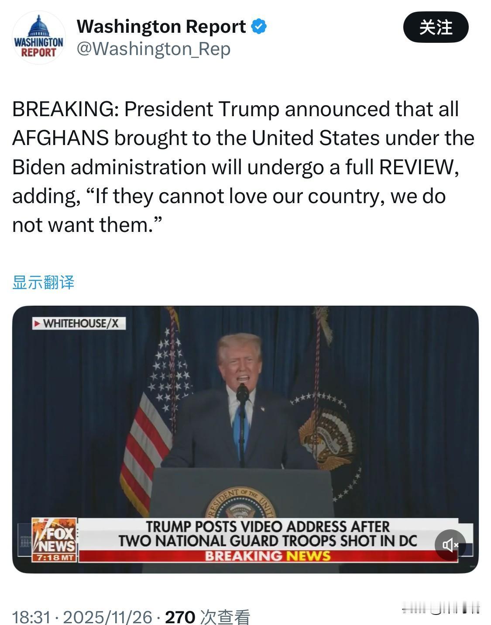View the 270 次查看 view count
The image size is (491, 625).
208,617
